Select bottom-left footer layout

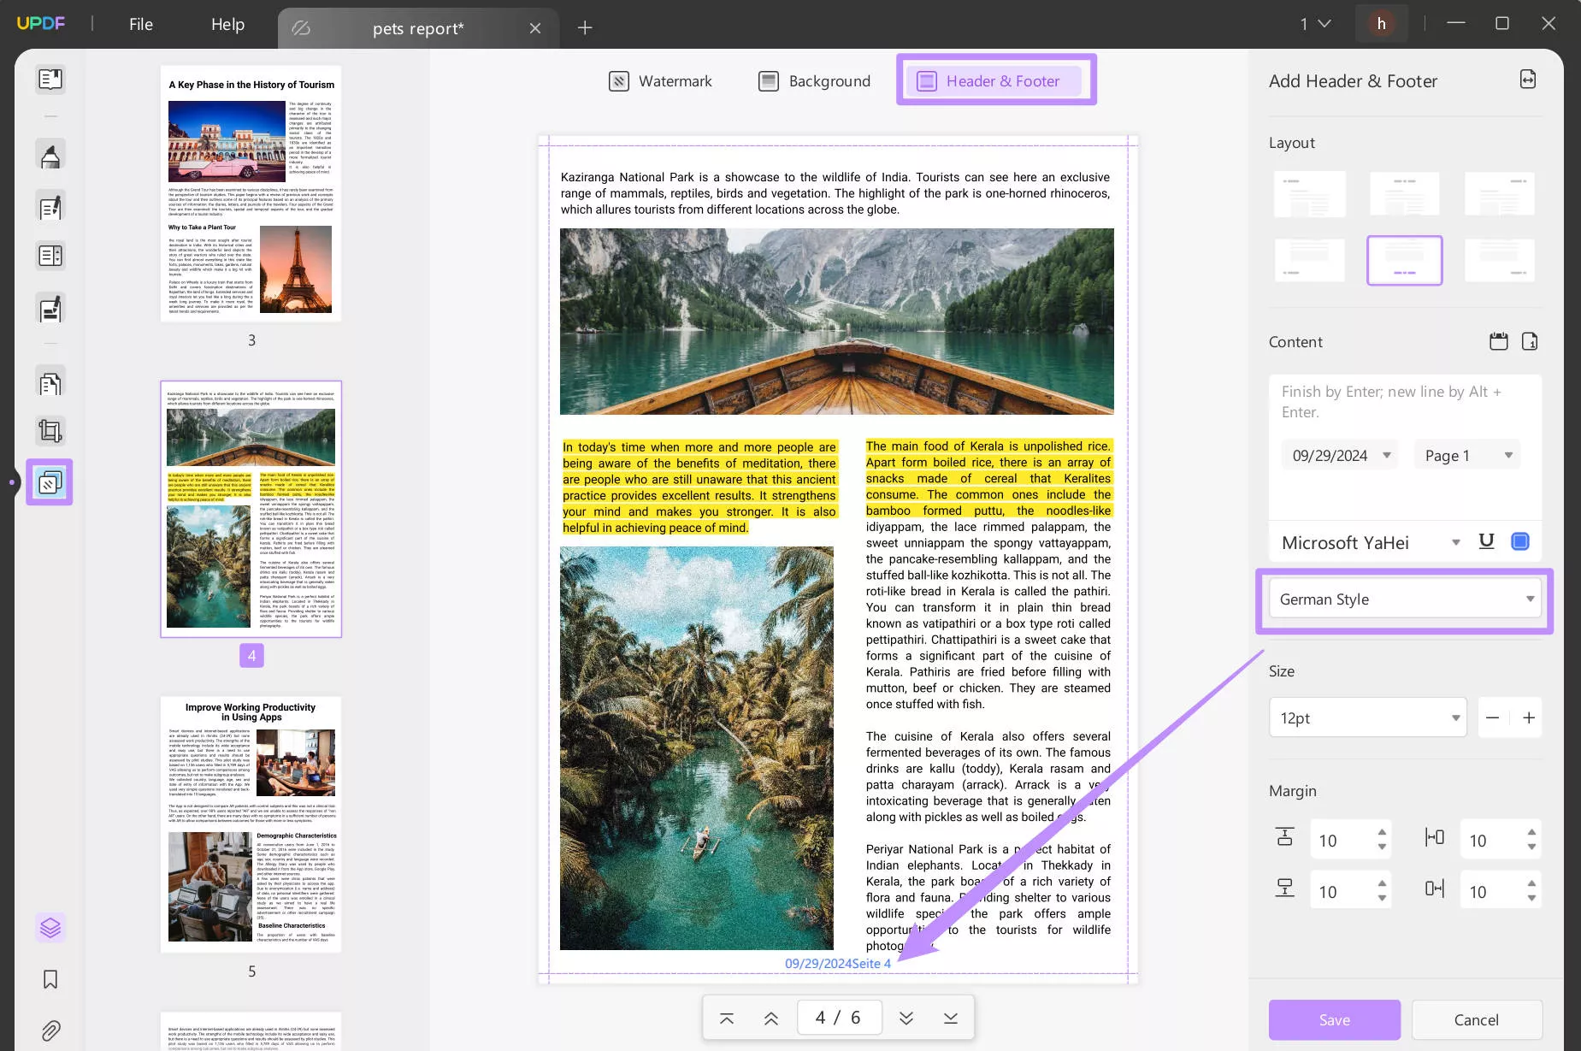[1309, 260]
